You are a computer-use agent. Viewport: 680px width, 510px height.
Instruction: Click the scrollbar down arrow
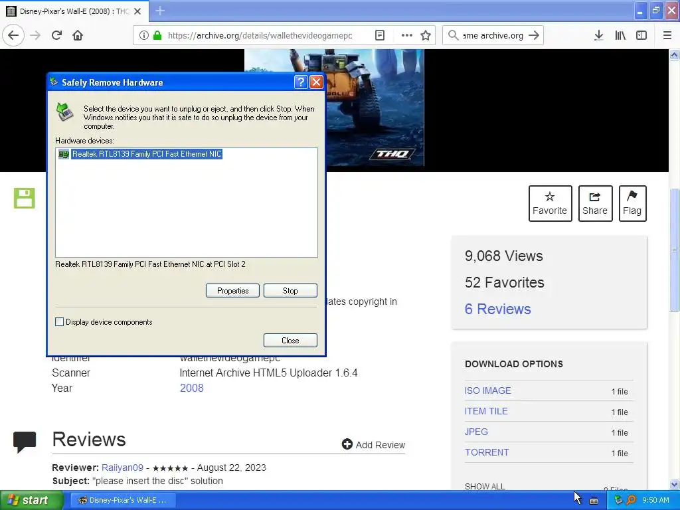click(x=674, y=484)
